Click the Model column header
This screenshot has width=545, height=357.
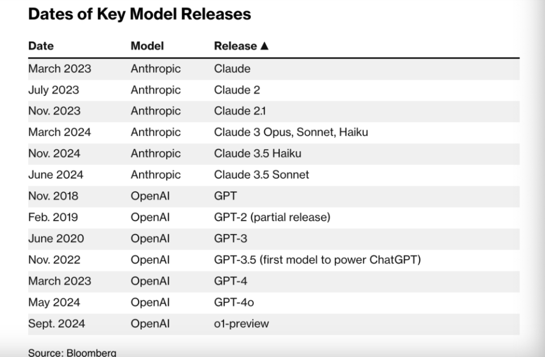click(x=147, y=46)
